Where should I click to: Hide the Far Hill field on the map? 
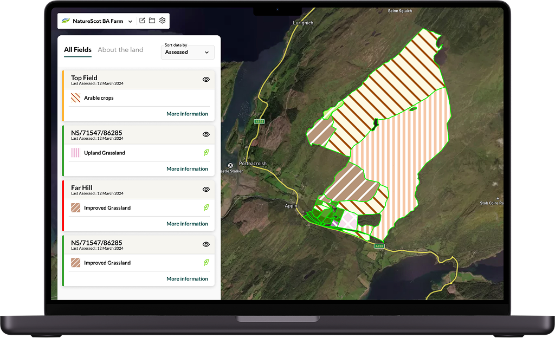coord(206,189)
